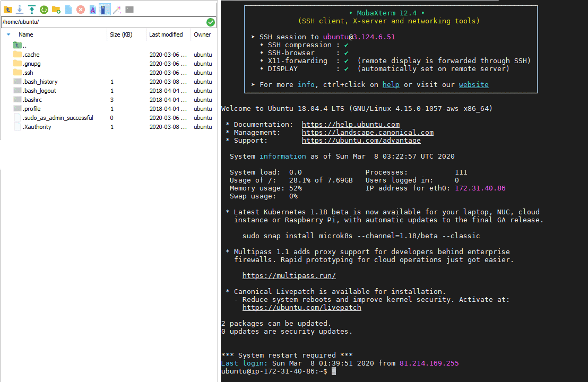588x382 pixels.
Task: Click the 'ubuntu' username in the SSH session line
Action: (335, 37)
